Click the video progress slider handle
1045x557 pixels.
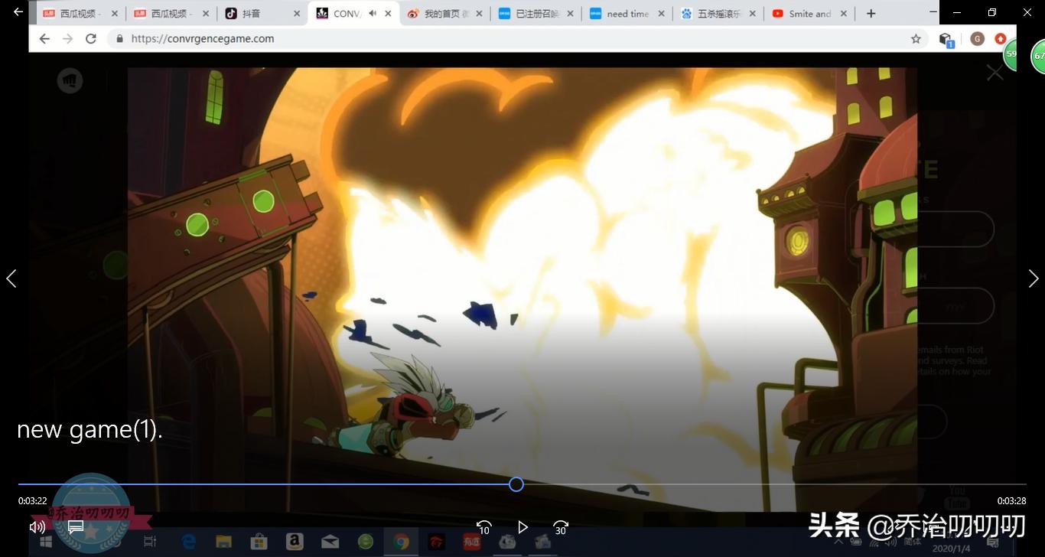pos(516,484)
